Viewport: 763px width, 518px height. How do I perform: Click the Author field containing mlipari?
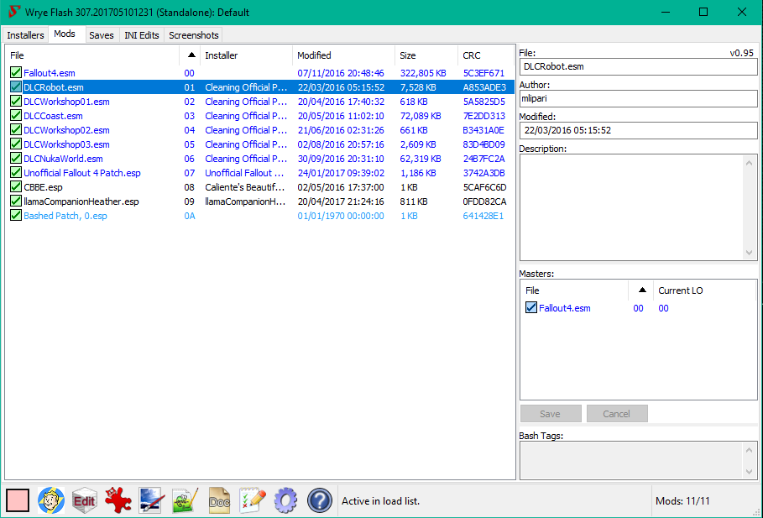(639, 98)
